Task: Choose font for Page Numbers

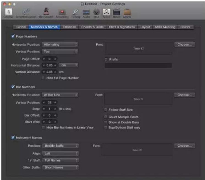Action: [185, 44]
